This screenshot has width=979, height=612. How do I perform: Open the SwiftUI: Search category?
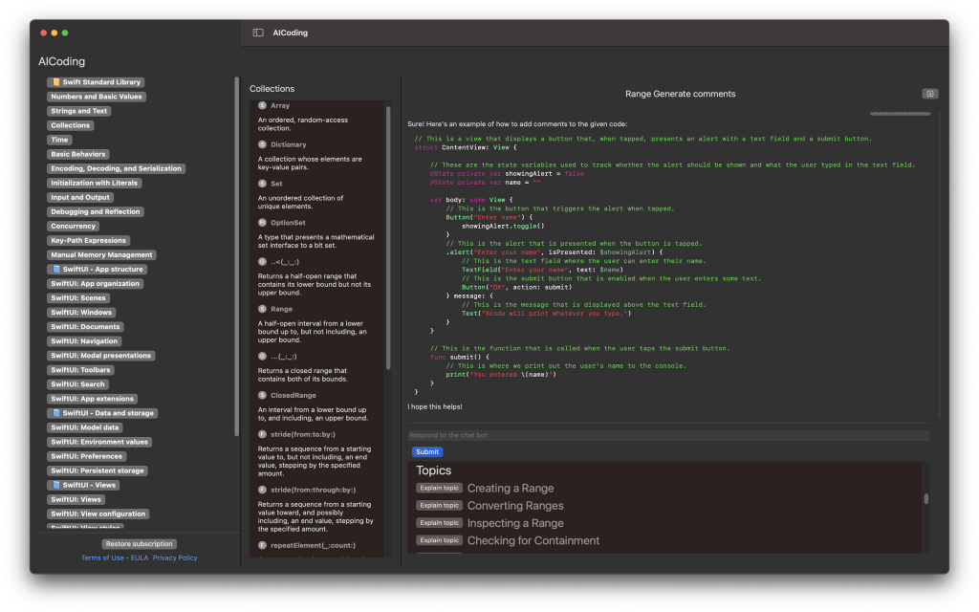(x=78, y=384)
